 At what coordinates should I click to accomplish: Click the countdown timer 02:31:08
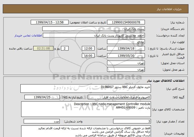tap(43, 48)
